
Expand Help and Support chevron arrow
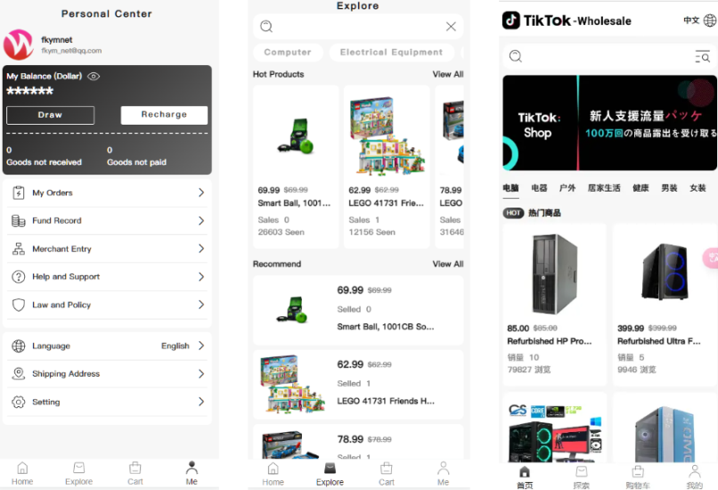point(201,276)
